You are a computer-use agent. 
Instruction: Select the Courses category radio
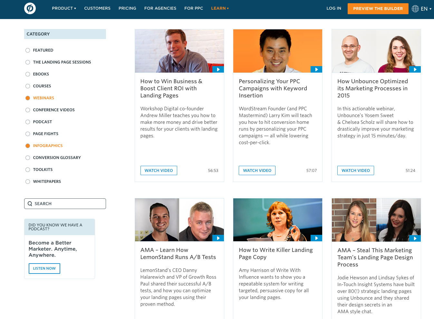coord(28,86)
